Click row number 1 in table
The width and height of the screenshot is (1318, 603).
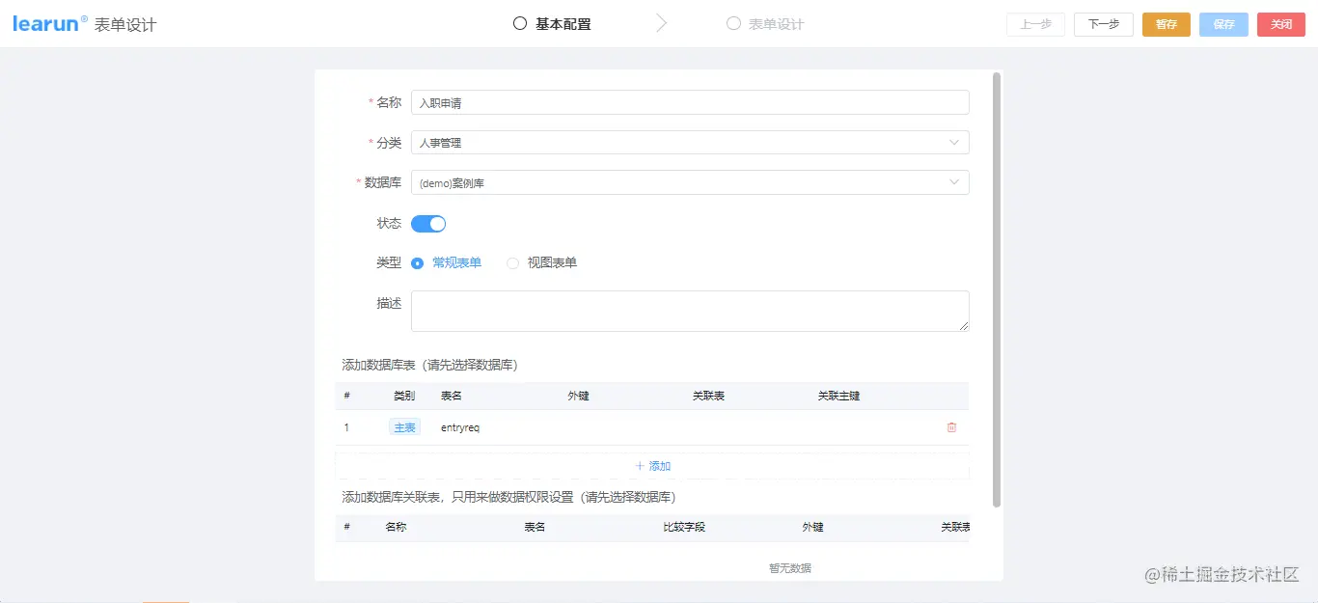click(346, 427)
